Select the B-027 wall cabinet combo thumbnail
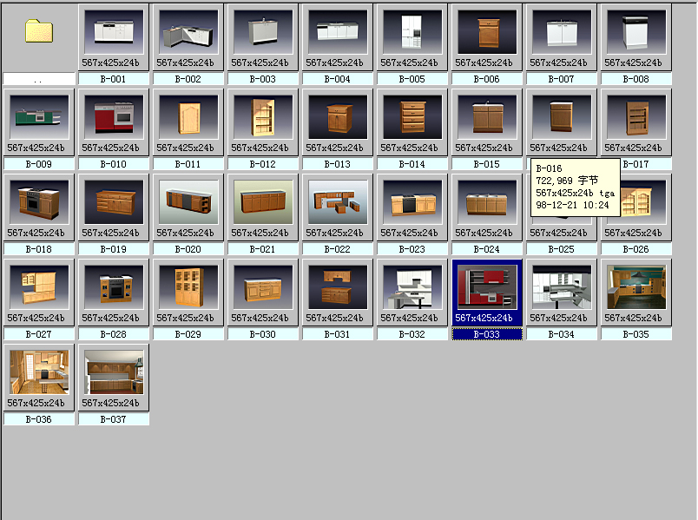This screenshot has height=520, width=698. (x=39, y=287)
